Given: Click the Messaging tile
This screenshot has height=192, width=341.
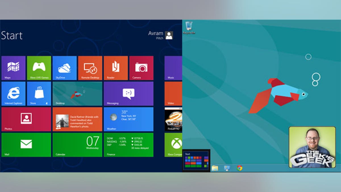Looking at the screenshot, I should tap(128, 94).
